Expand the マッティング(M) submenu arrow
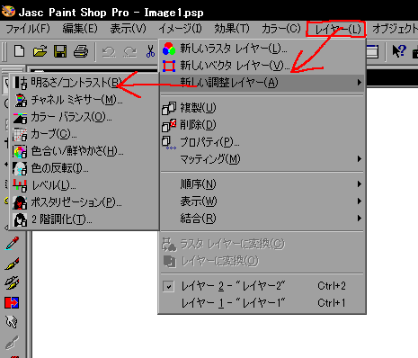Image resolution: width=418 pixels, height=358 pixels. [360, 159]
